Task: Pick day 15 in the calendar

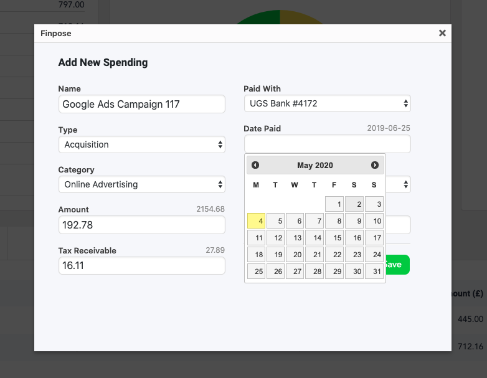Action: pos(334,238)
